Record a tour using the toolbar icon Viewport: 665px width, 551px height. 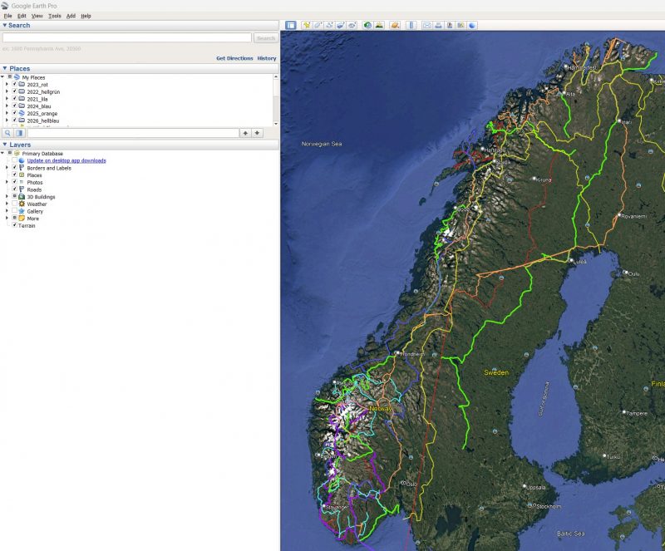352,26
